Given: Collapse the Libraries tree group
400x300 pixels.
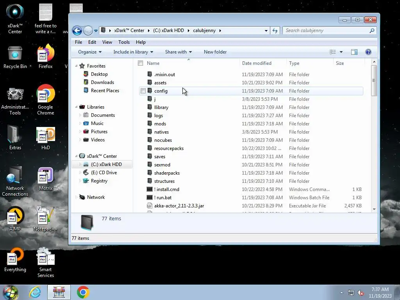Looking at the screenshot, I should (76, 107).
